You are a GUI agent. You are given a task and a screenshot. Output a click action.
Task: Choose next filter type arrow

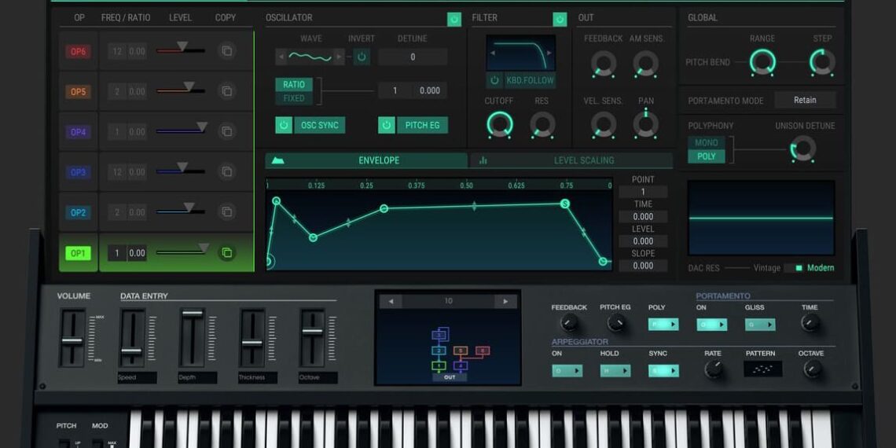[549, 53]
